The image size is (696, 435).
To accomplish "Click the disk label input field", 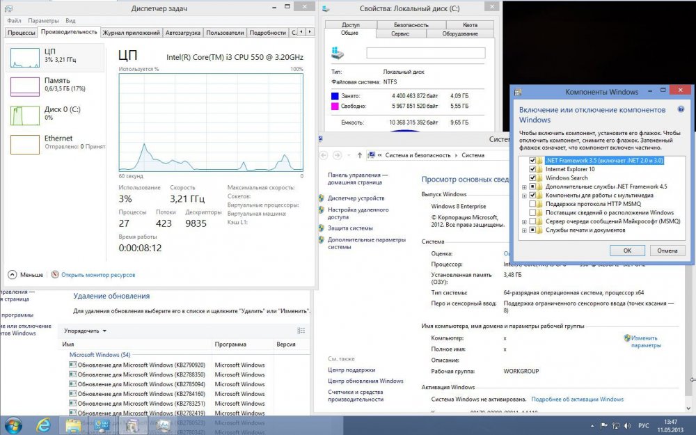I will coord(426,53).
